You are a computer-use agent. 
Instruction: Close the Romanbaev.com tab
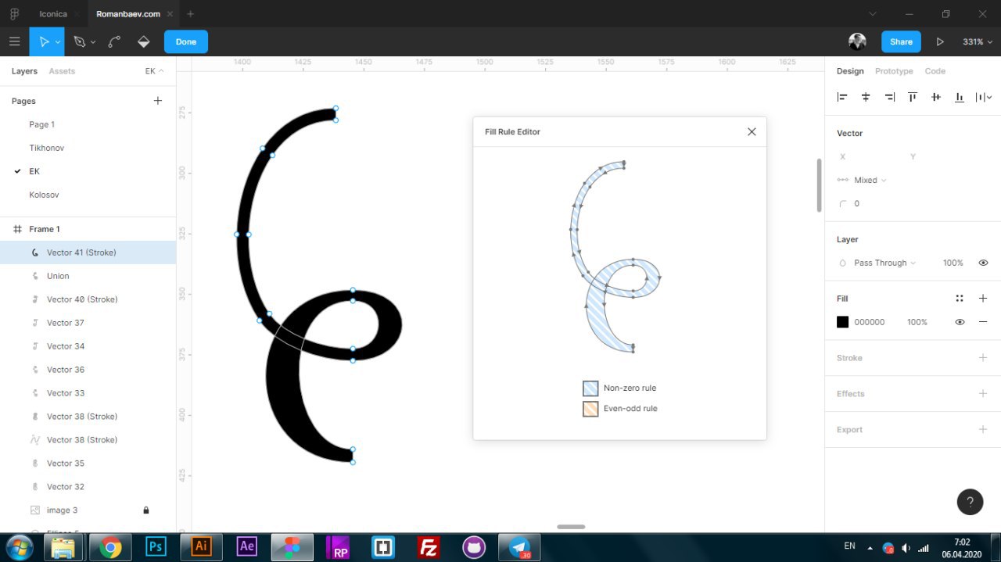click(x=170, y=14)
